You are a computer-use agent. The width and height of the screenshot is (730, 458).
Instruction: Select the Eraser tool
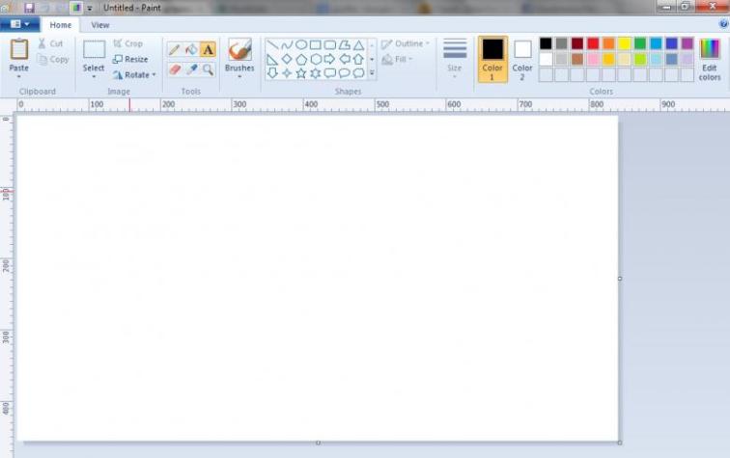click(174, 69)
